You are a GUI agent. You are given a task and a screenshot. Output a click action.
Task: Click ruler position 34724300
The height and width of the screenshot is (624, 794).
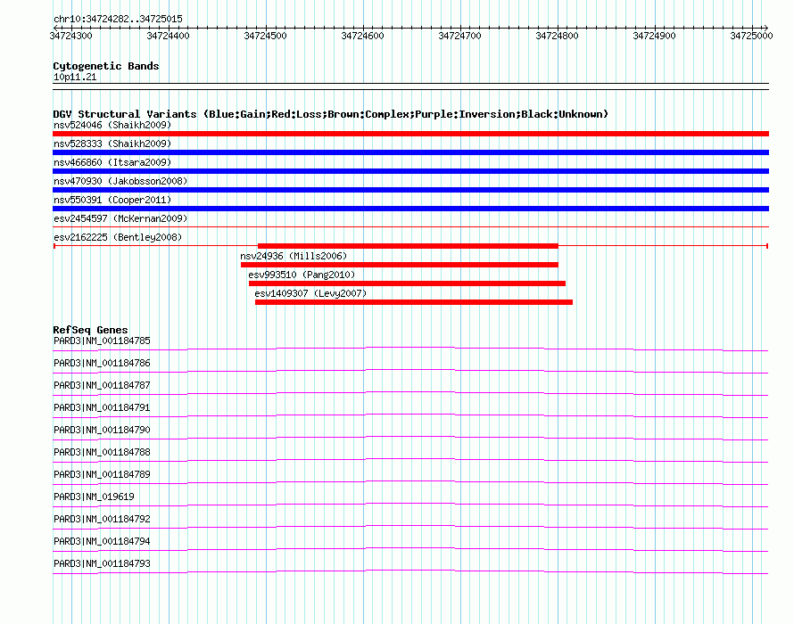(x=70, y=36)
